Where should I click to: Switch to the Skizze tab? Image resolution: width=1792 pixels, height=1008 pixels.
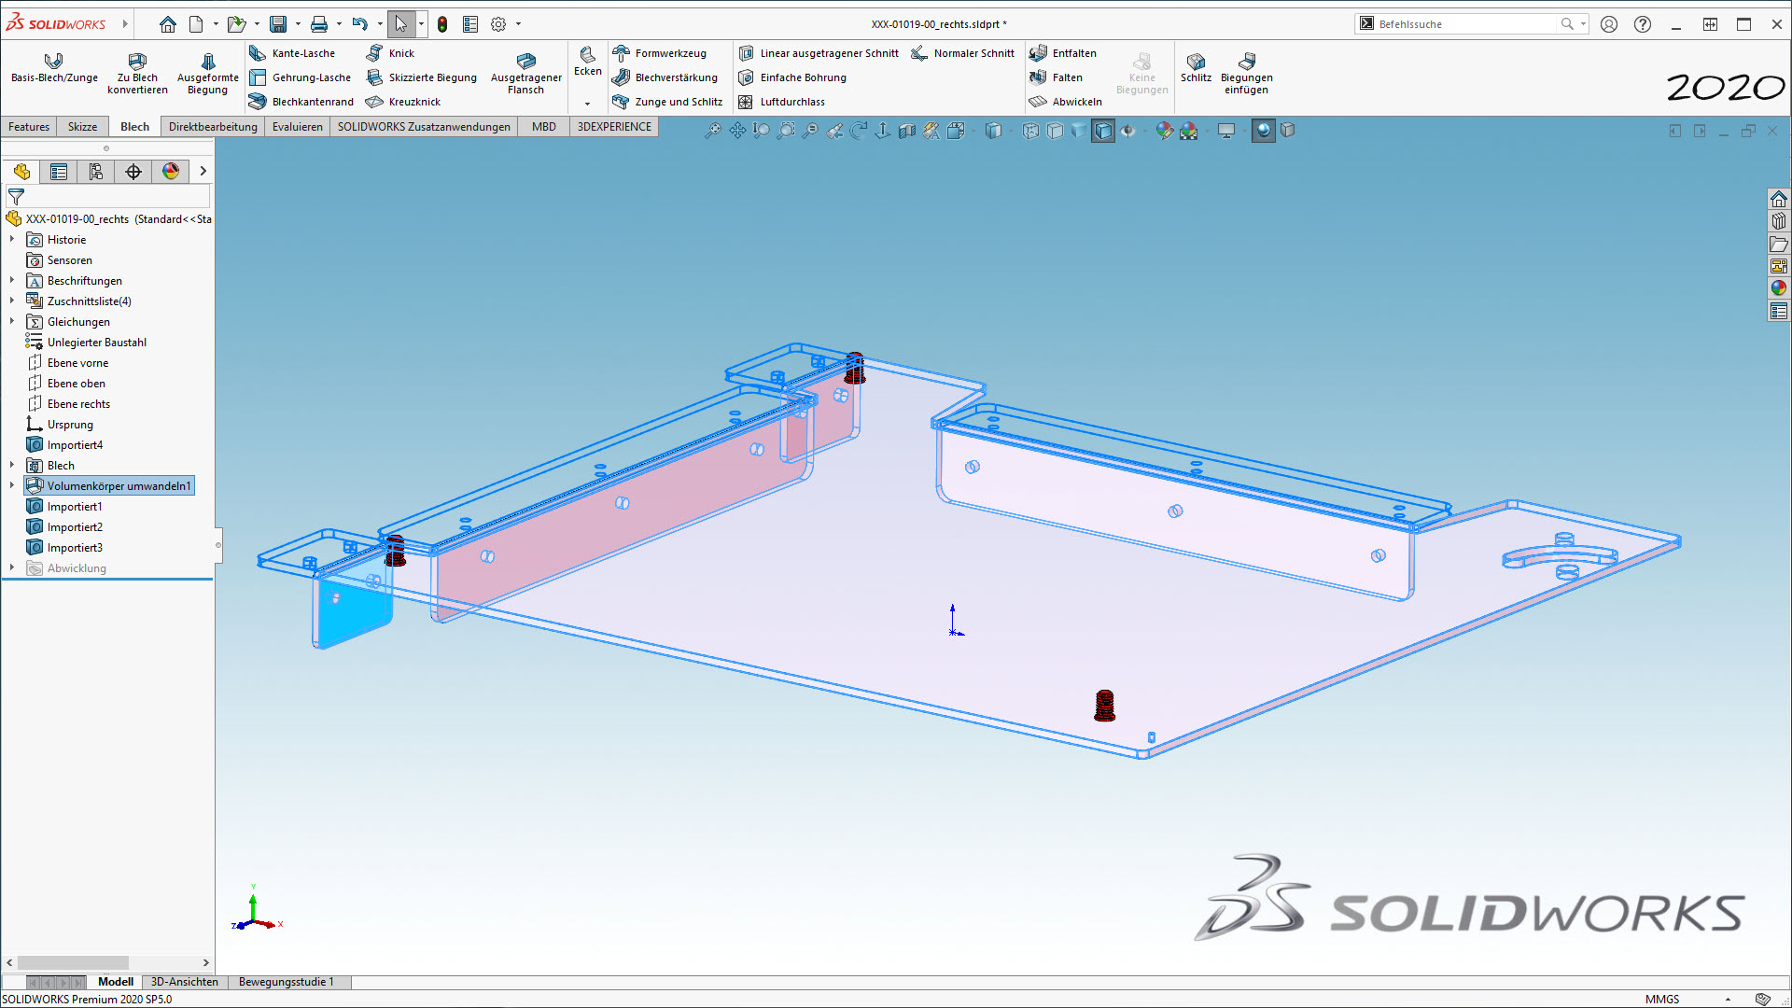82,127
